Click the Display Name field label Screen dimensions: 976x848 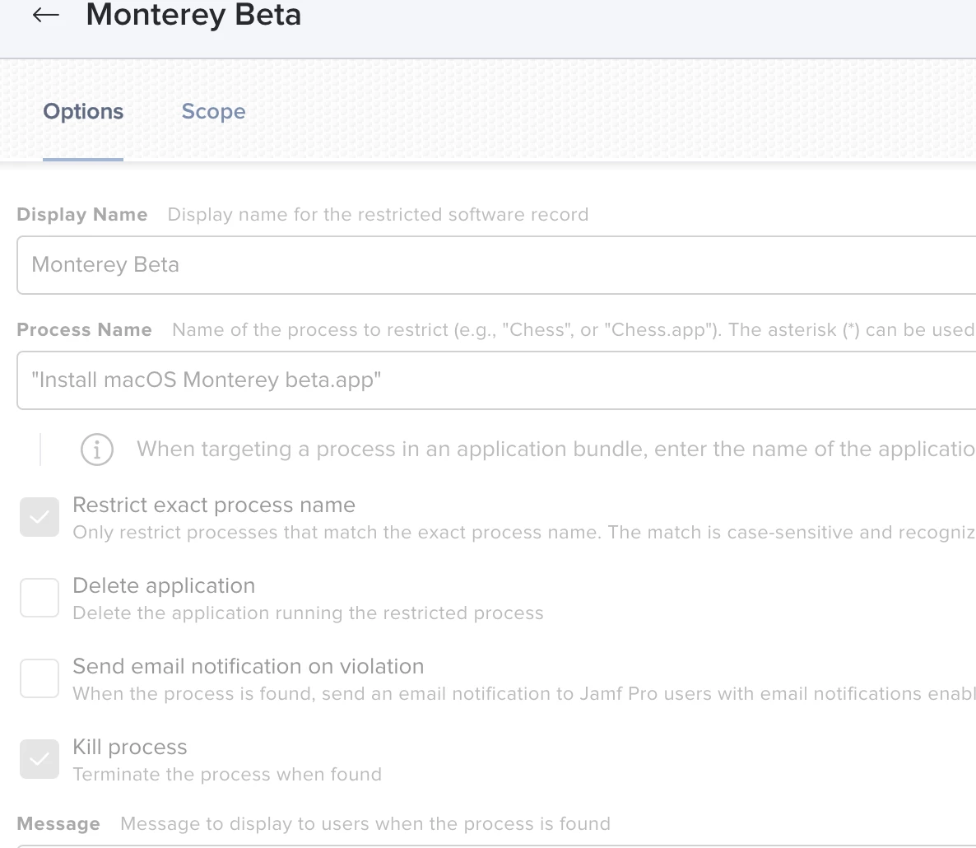82,214
